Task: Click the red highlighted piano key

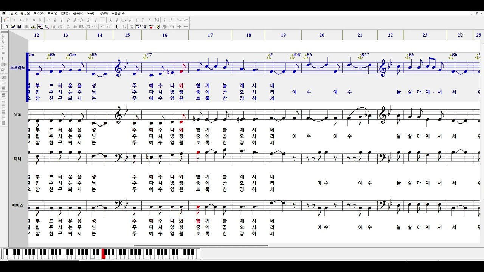Action: (x=104, y=253)
